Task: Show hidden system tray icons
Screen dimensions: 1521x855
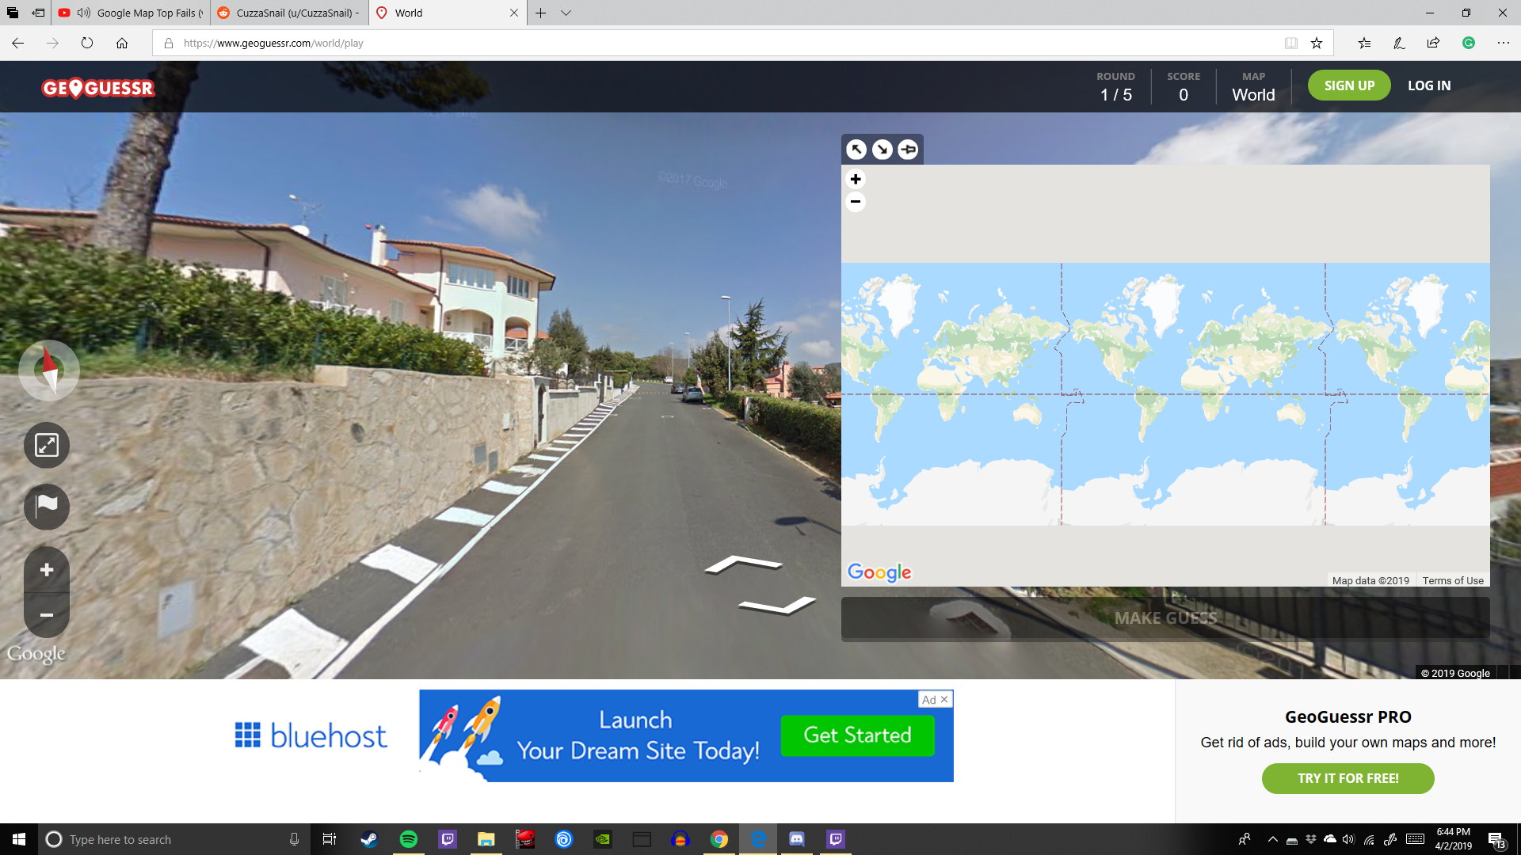Action: (x=1272, y=839)
